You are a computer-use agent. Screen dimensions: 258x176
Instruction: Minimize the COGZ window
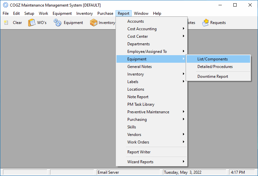220,5
